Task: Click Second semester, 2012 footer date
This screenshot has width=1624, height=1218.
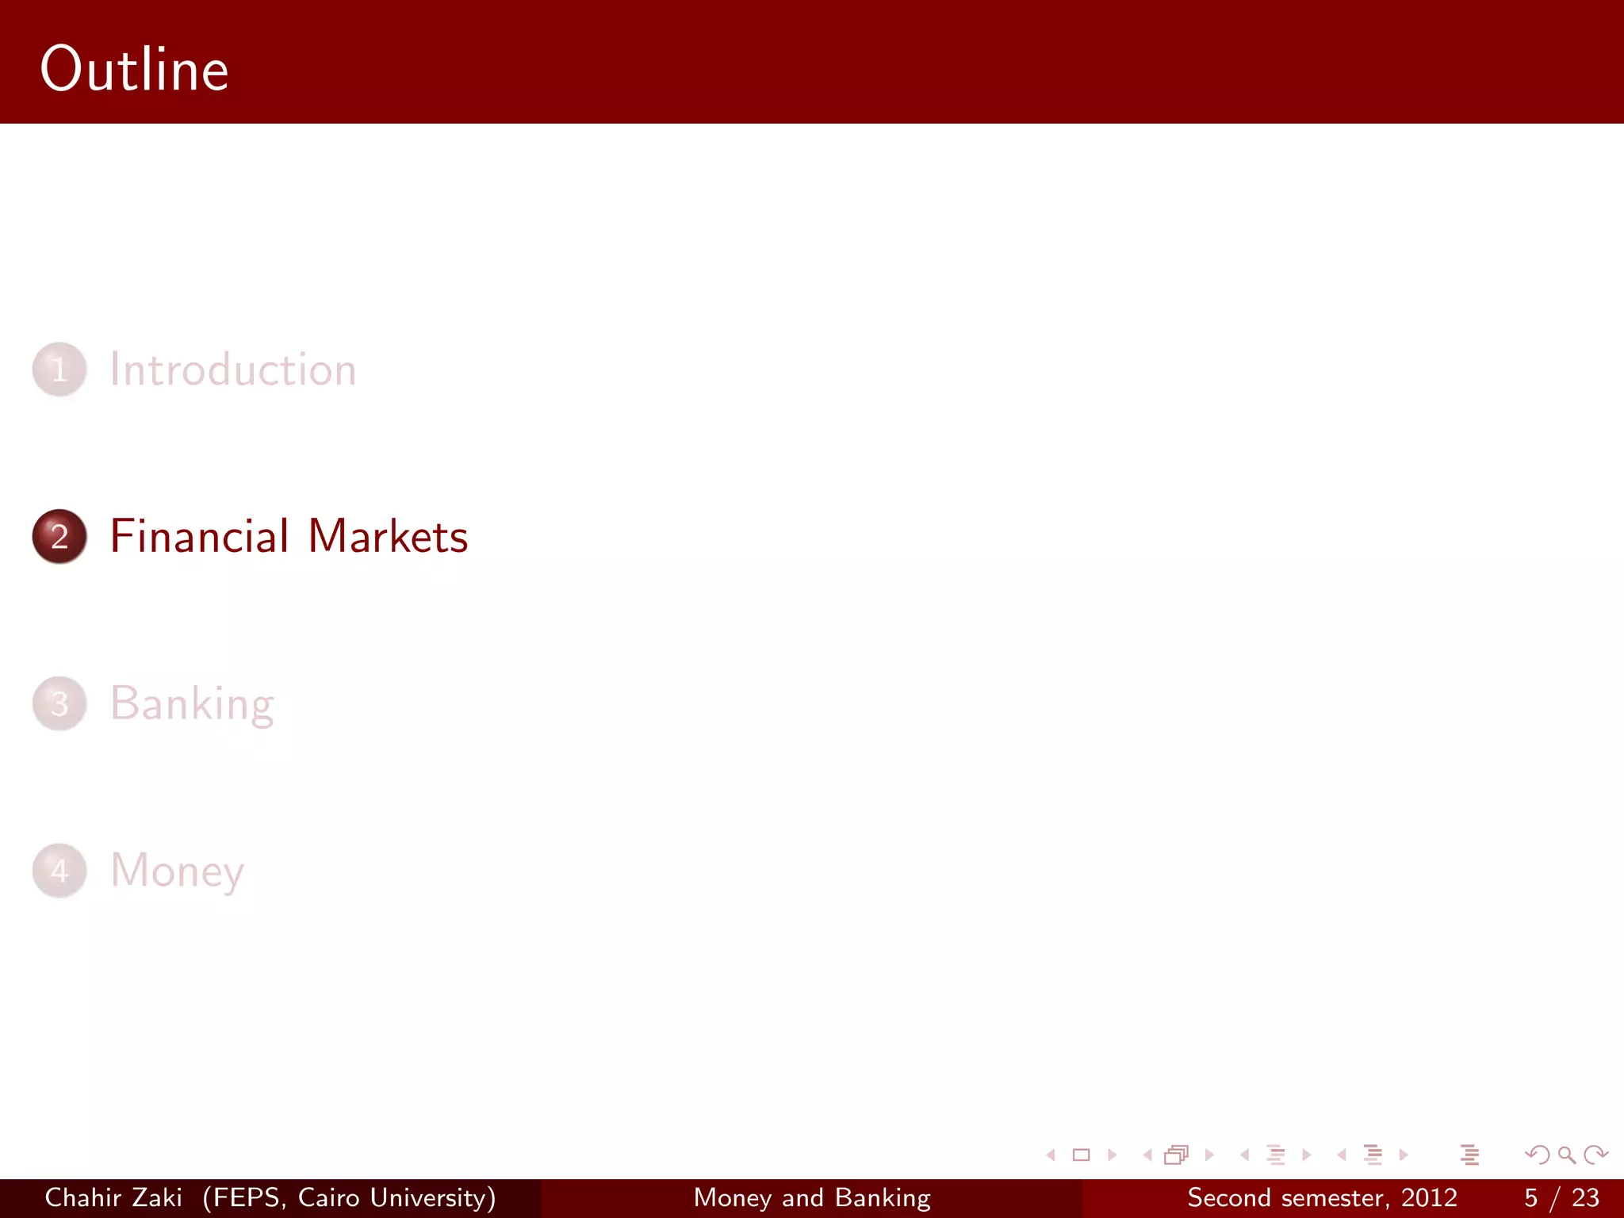Action: (1323, 1197)
